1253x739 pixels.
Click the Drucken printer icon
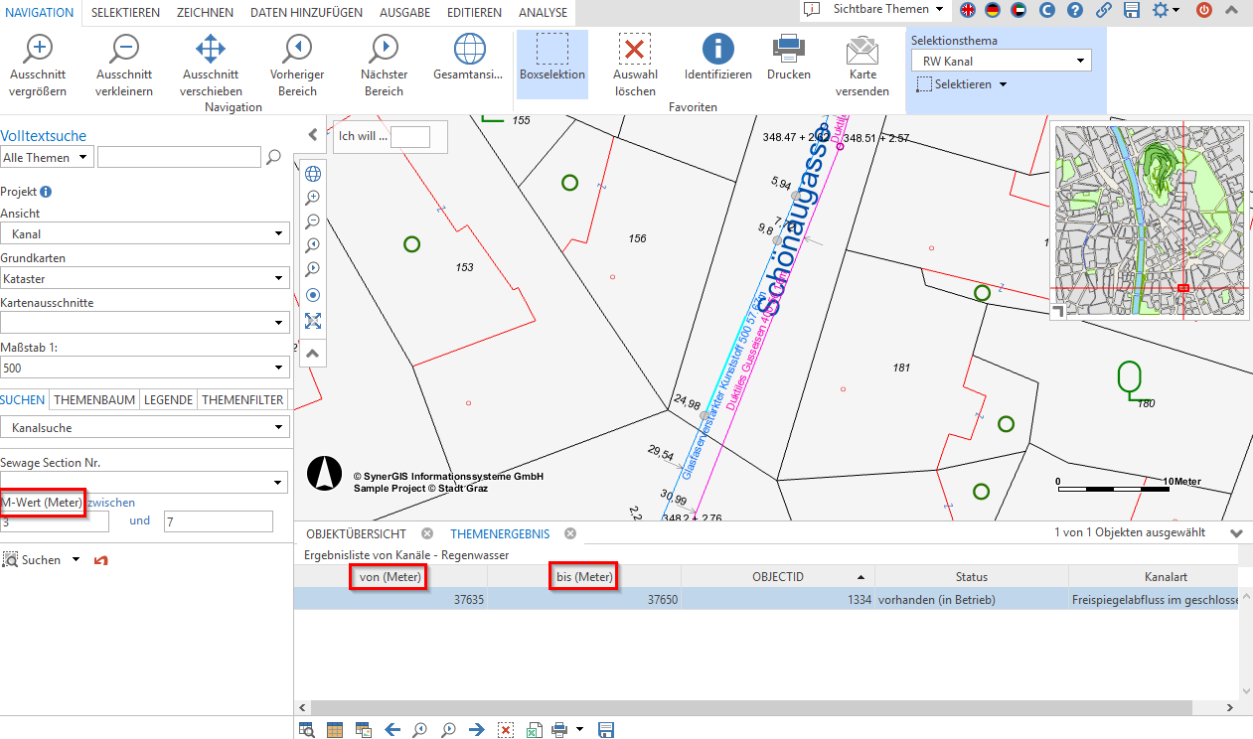(788, 50)
